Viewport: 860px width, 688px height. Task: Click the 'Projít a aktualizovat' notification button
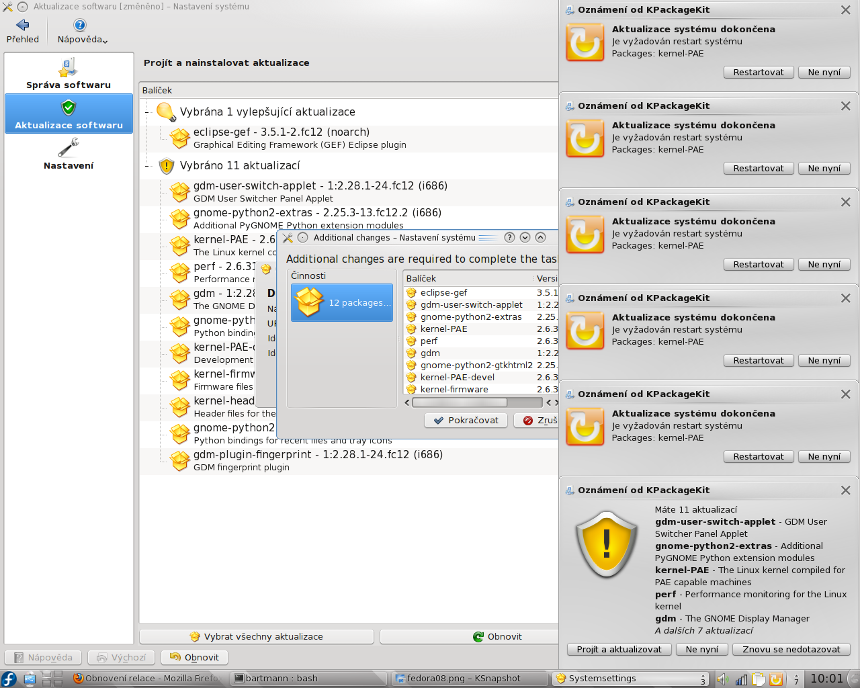[619, 649]
